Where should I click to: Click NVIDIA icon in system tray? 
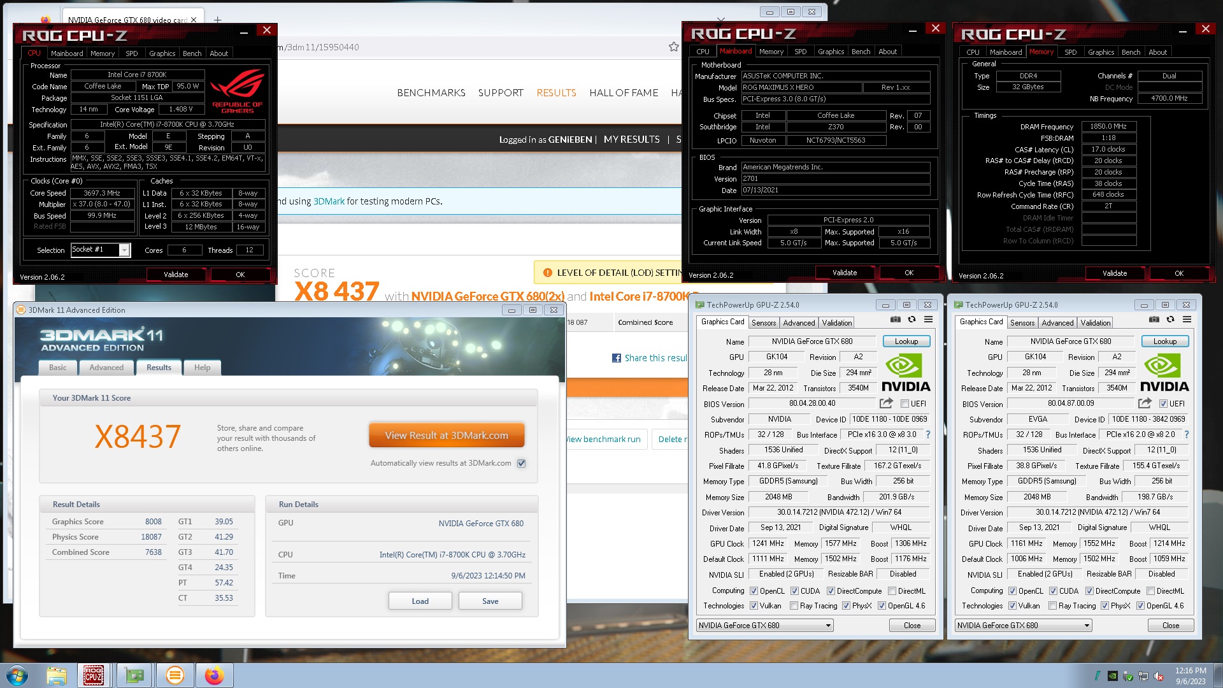coord(1112,676)
